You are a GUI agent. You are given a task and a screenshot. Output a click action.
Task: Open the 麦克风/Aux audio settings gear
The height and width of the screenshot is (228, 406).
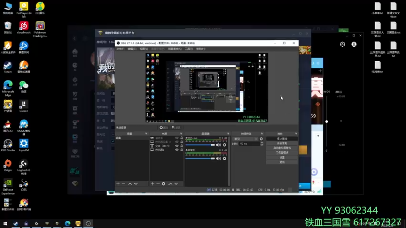(224, 145)
